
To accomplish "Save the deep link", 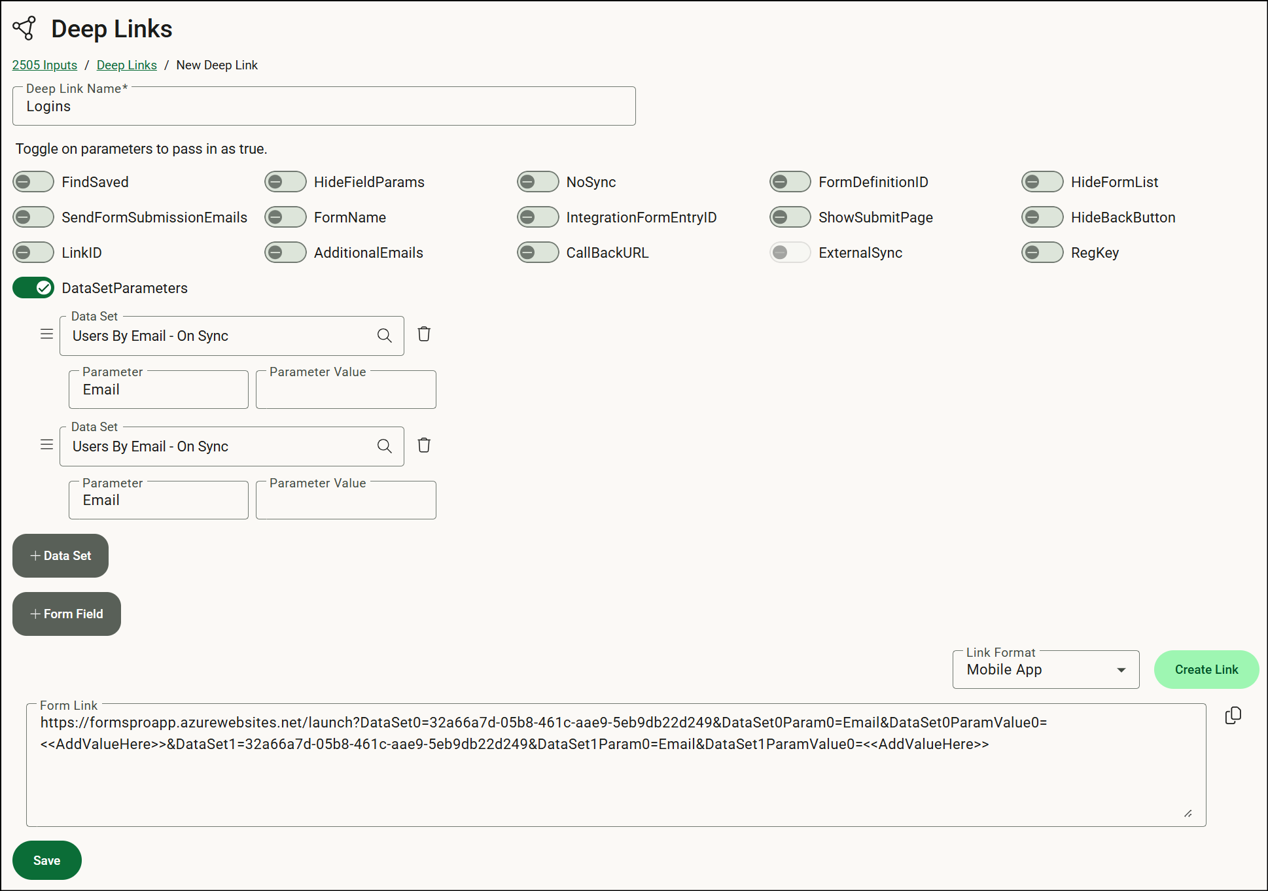I will (47, 860).
